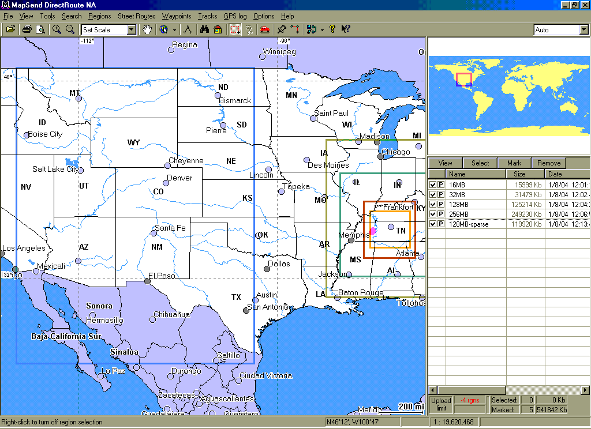591x429 pixels.
Task: Toggle the region selection rectangle tool
Action: coord(235,29)
